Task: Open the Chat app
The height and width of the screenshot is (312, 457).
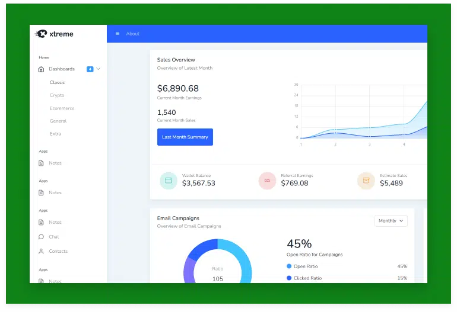Action: pyautogui.click(x=54, y=237)
